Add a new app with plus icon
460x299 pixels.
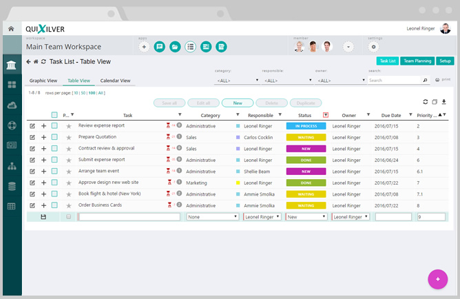pyautogui.click(x=144, y=47)
